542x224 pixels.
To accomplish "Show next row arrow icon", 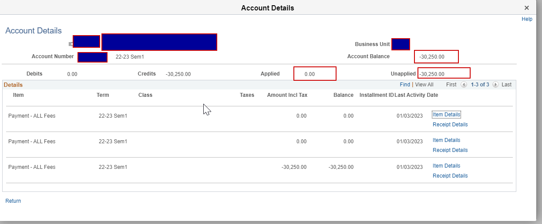I will click(x=495, y=85).
